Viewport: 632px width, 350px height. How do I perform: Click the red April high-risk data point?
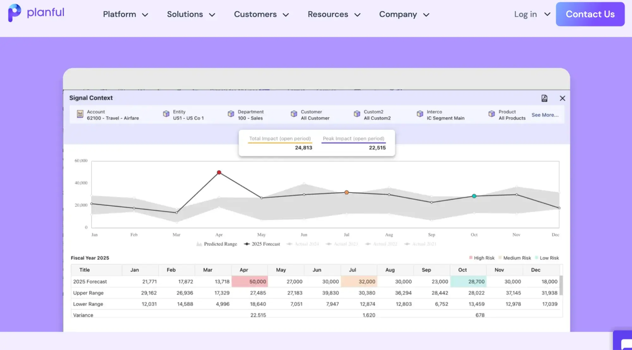click(219, 173)
